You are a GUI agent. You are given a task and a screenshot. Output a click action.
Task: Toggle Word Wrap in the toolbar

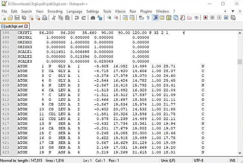click(141, 18)
